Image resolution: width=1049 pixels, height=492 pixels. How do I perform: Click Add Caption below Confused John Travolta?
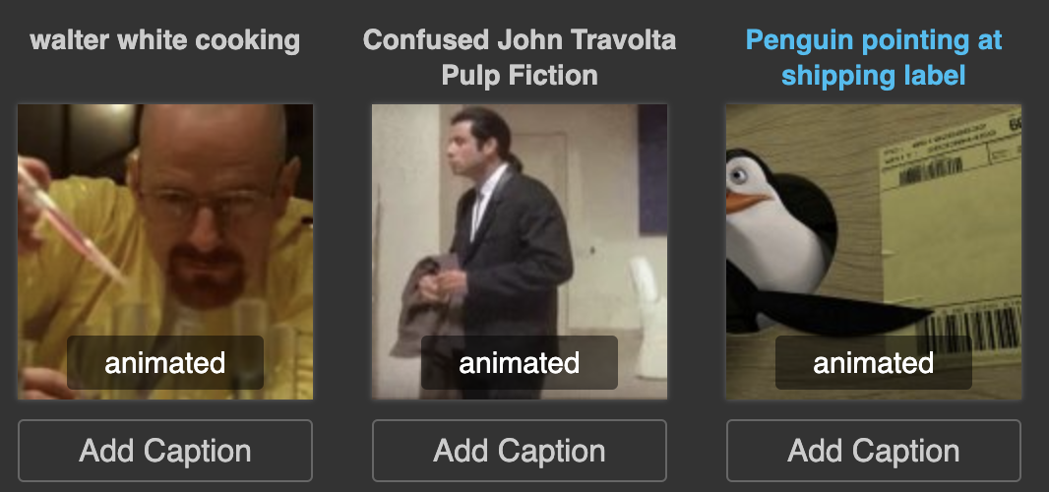(x=520, y=451)
